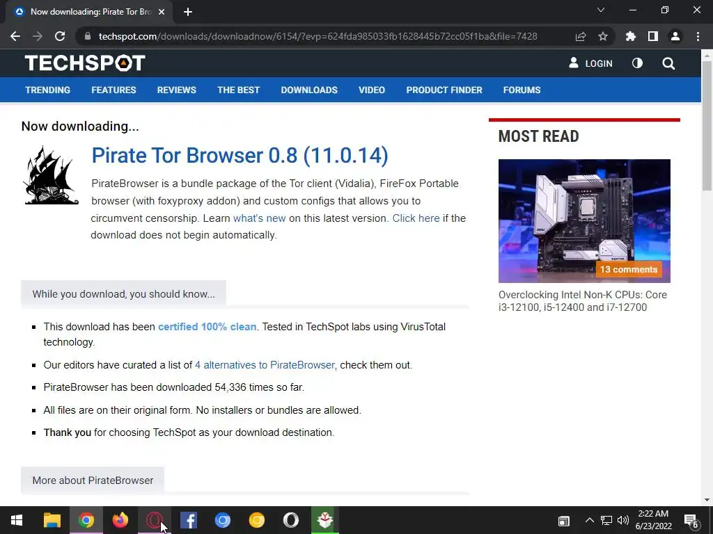Click the Google Chrome taskbar icon

tap(86, 520)
